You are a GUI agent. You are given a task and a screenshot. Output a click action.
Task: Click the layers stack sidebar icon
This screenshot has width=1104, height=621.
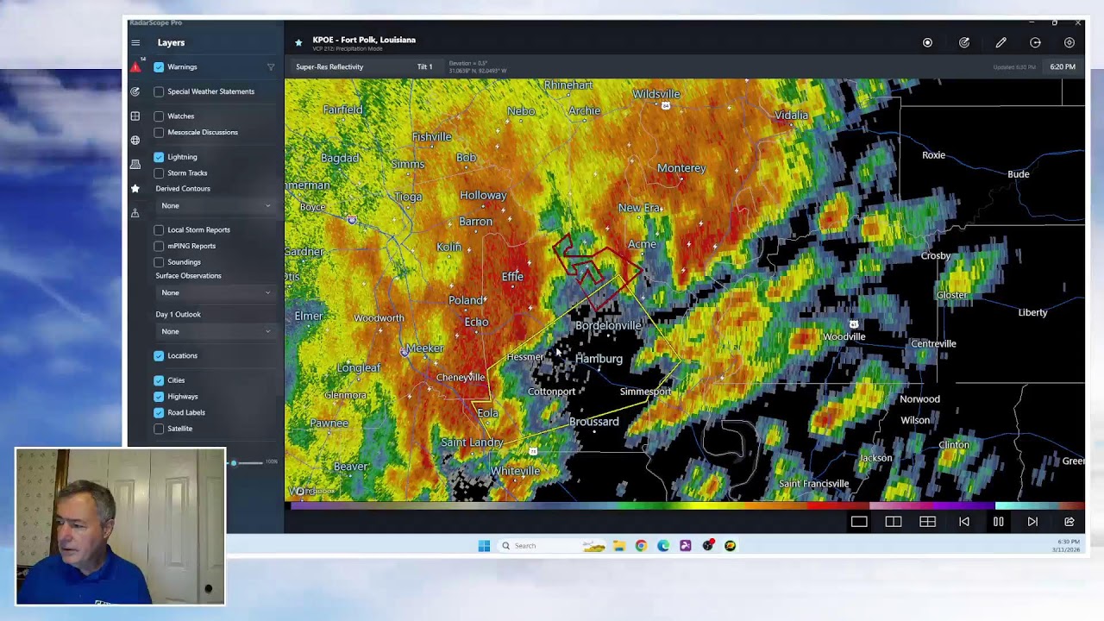tap(135, 164)
